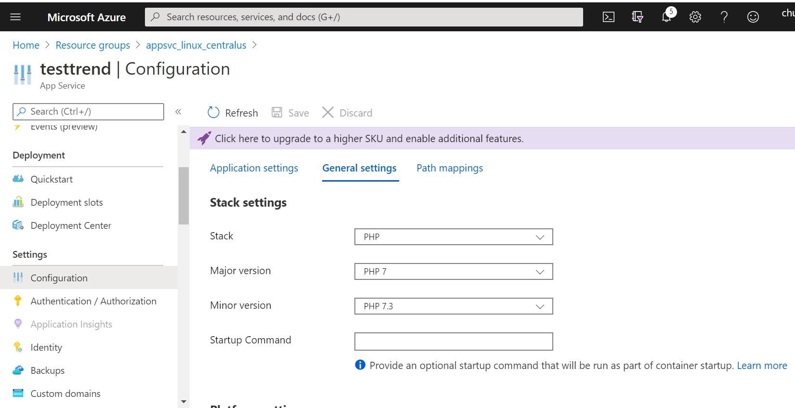Click the Configuration sliders sidebar icon
Screen dimensions: 795x408
(18, 277)
